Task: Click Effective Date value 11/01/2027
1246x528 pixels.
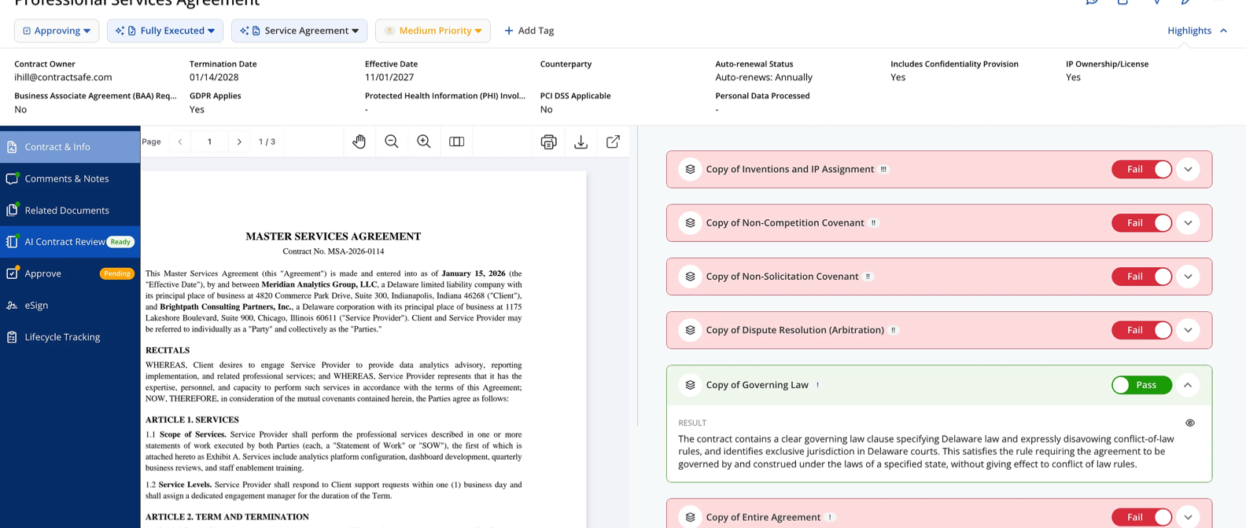Action: [389, 77]
